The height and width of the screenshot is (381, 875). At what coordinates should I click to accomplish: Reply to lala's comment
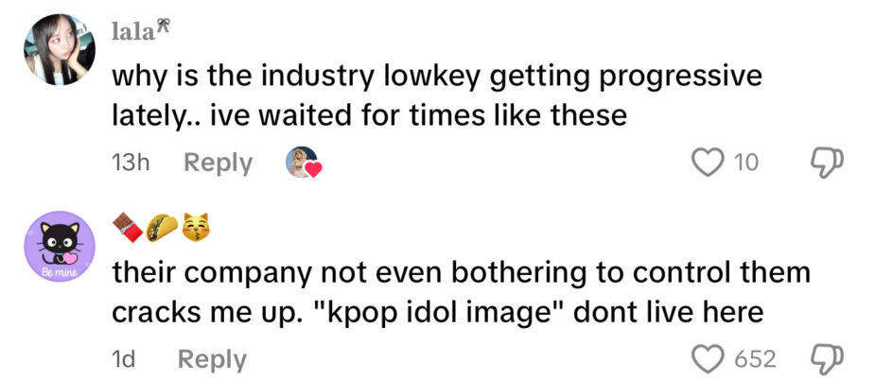point(218,163)
